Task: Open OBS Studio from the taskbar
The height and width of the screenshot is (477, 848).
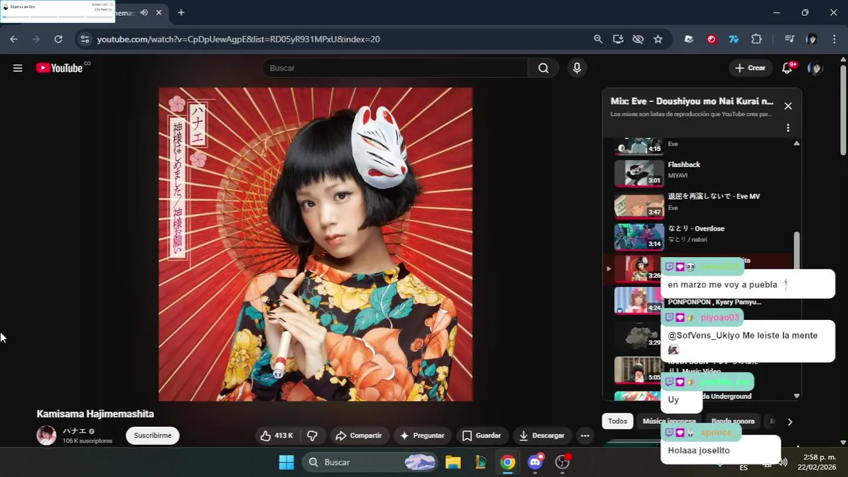Action: 563,462
